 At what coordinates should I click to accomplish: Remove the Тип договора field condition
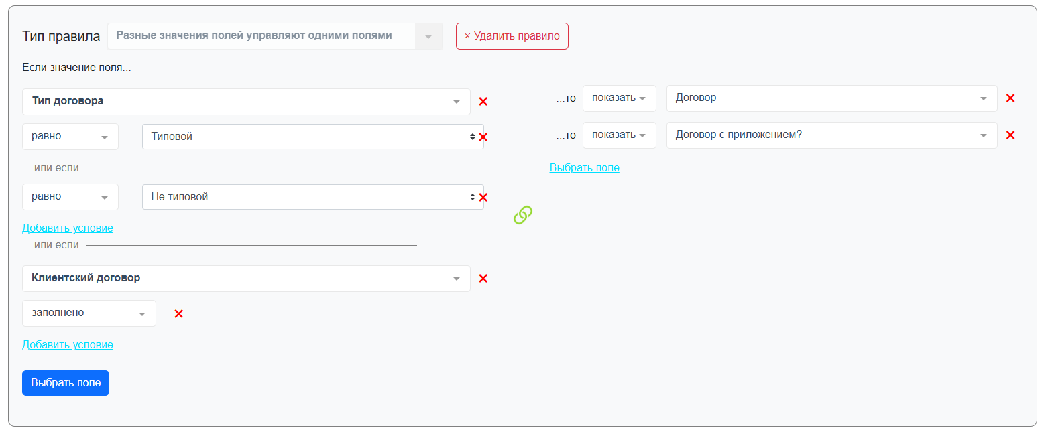coord(483,102)
